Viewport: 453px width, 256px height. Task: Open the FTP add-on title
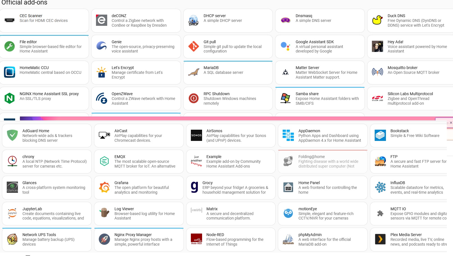(x=394, y=157)
